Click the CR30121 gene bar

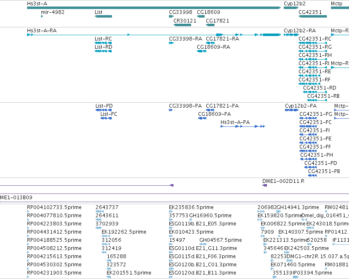click(182, 25)
